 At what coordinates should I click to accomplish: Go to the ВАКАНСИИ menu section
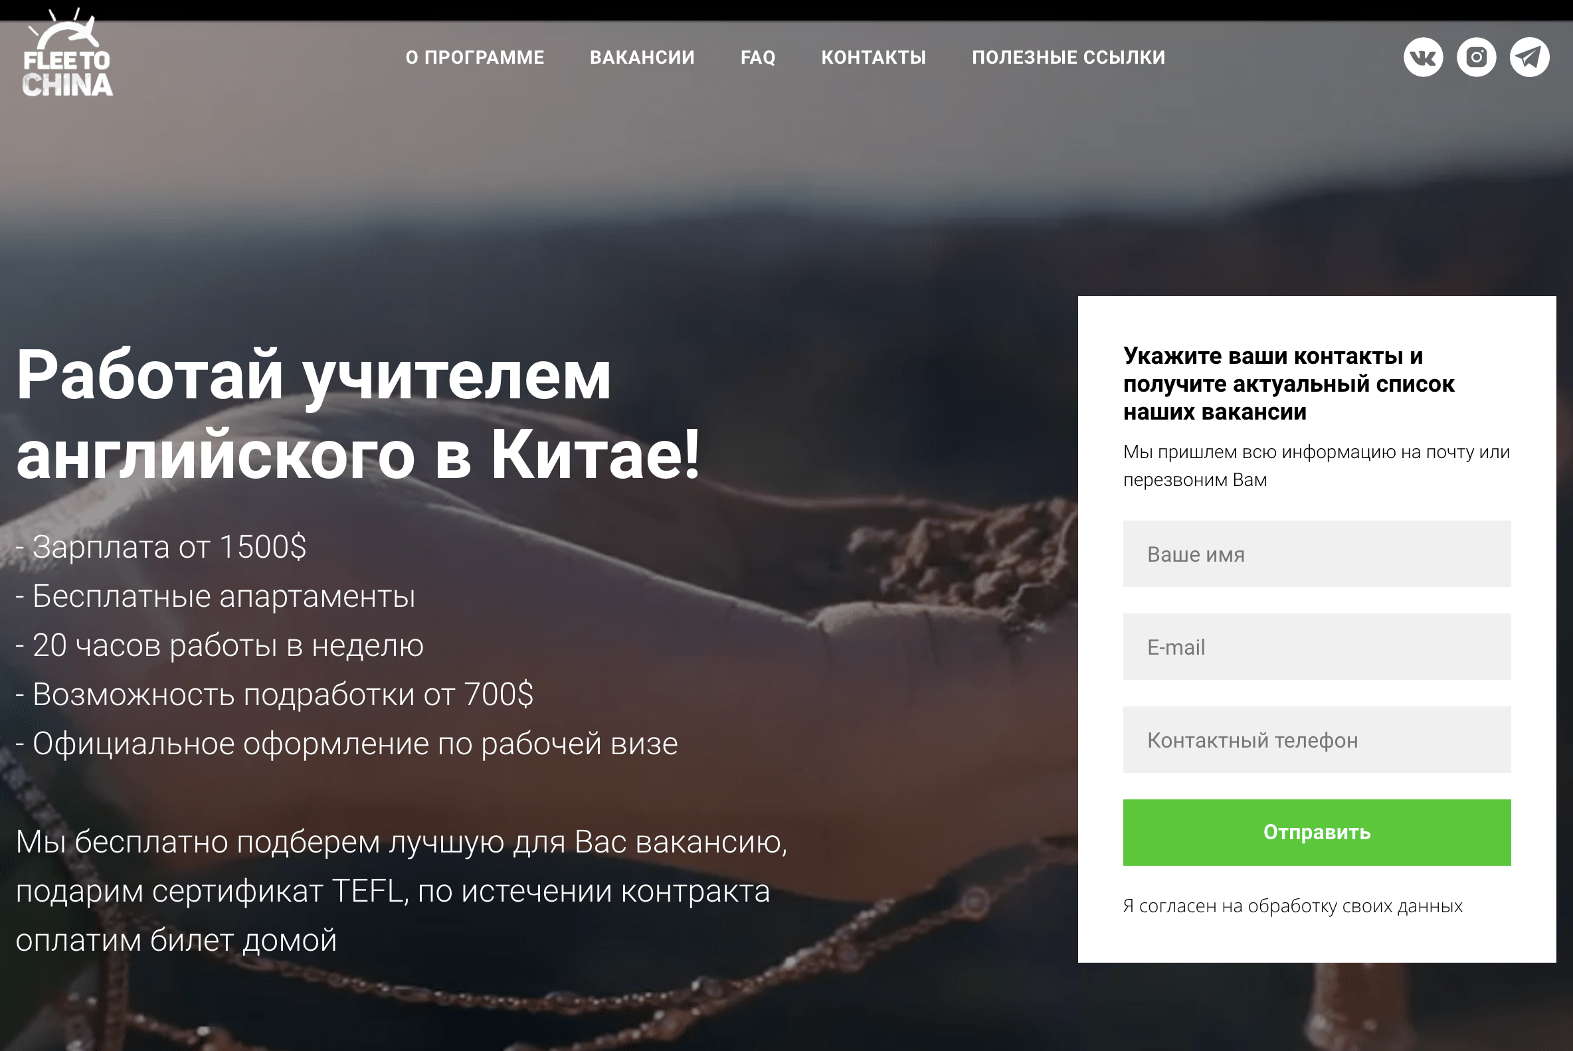[x=642, y=58]
